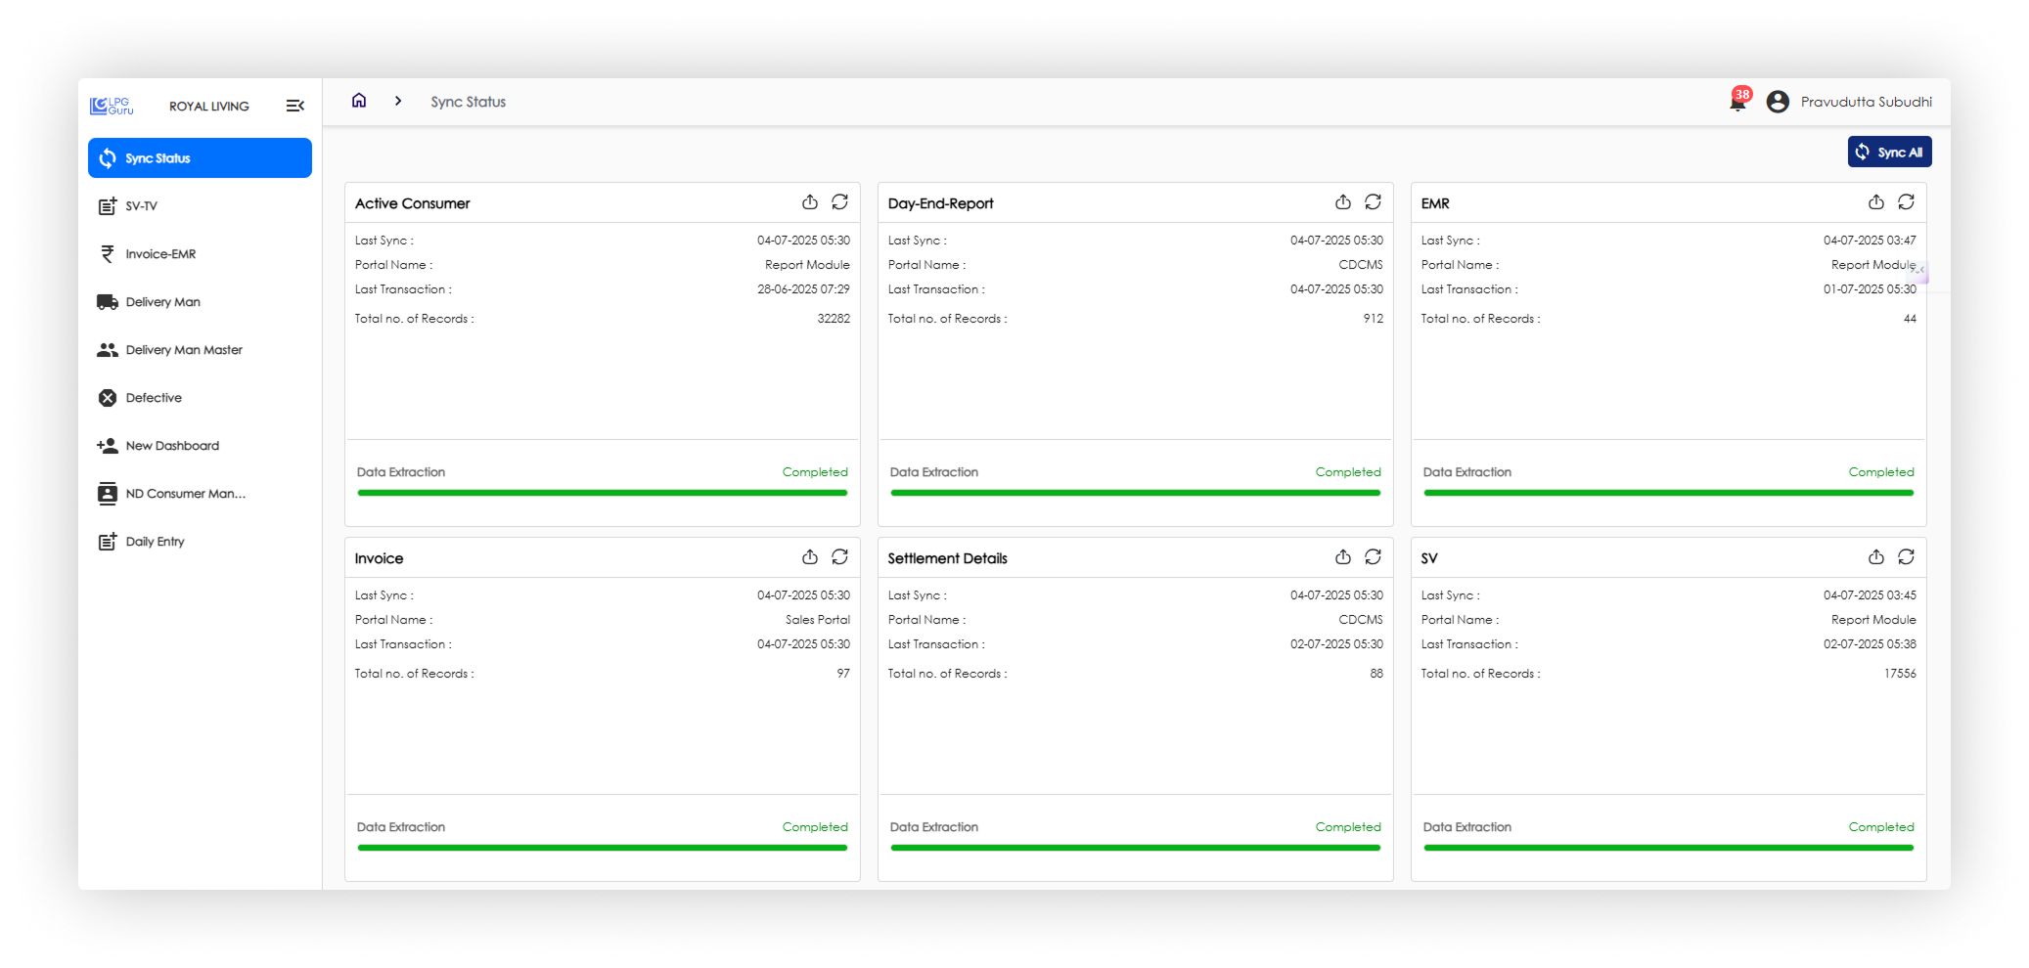
Task: Export the Invoice card data
Action: pyautogui.click(x=809, y=557)
